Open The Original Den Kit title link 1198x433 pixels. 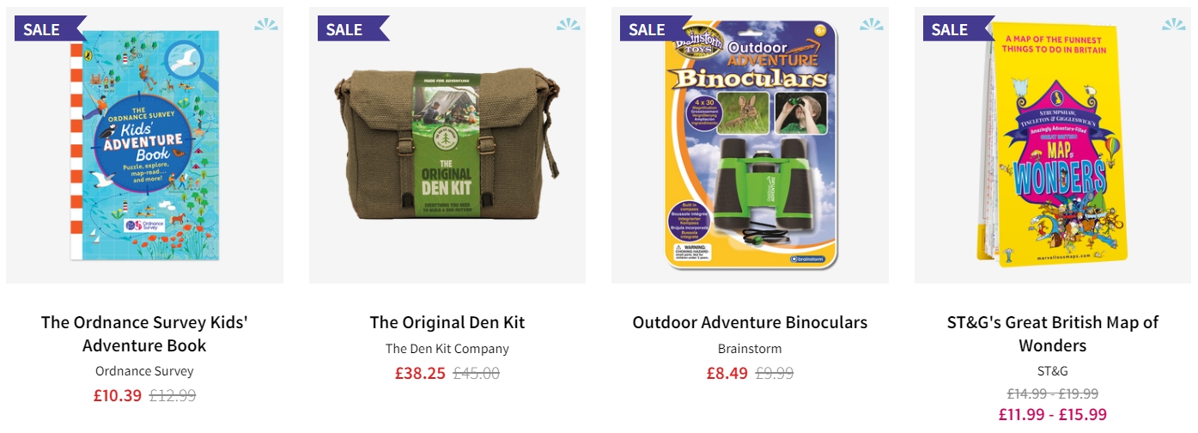(x=447, y=323)
